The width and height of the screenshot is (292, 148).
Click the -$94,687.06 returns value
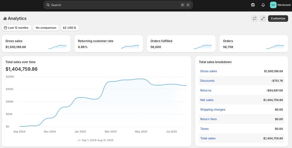[274, 90]
